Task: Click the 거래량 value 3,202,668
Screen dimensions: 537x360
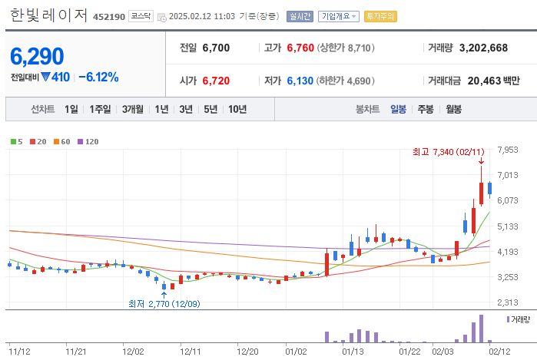Action: pos(483,48)
